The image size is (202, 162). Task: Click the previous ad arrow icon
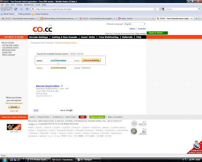point(35,111)
